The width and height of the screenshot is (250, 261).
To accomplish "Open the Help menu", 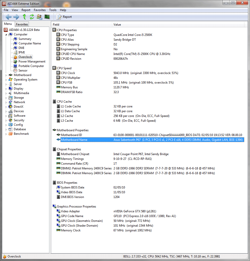I will point(63,10).
